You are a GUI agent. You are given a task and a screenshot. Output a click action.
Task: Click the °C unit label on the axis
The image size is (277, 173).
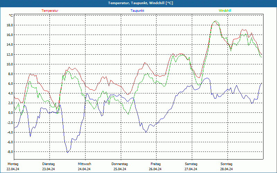11,16
